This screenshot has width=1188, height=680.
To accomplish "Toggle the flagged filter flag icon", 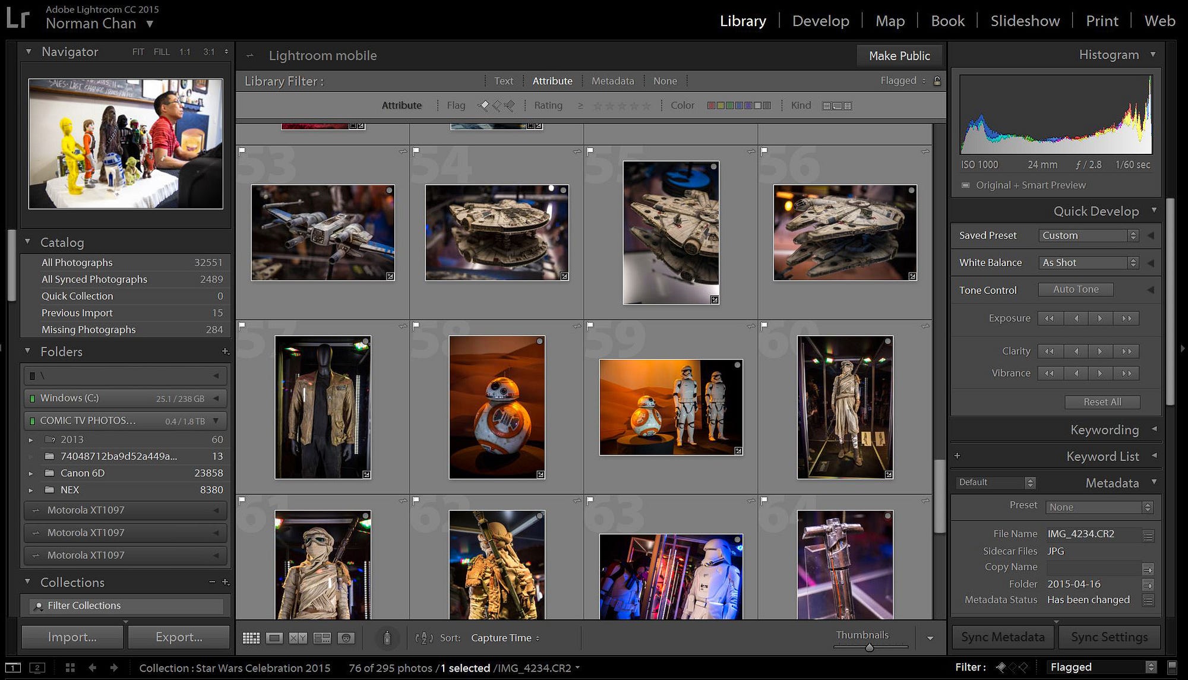I will [484, 105].
